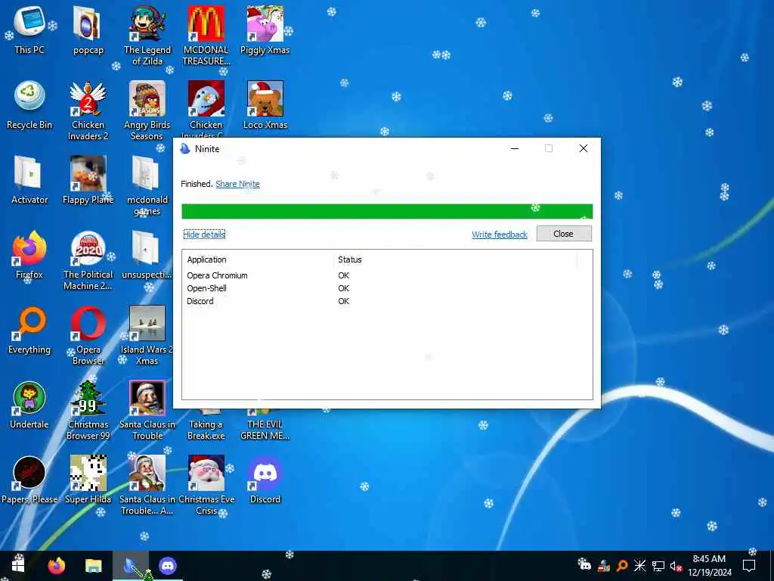This screenshot has width=774, height=581.
Task: Open the clock showing 8:45 AM
Action: (x=709, y=566)
